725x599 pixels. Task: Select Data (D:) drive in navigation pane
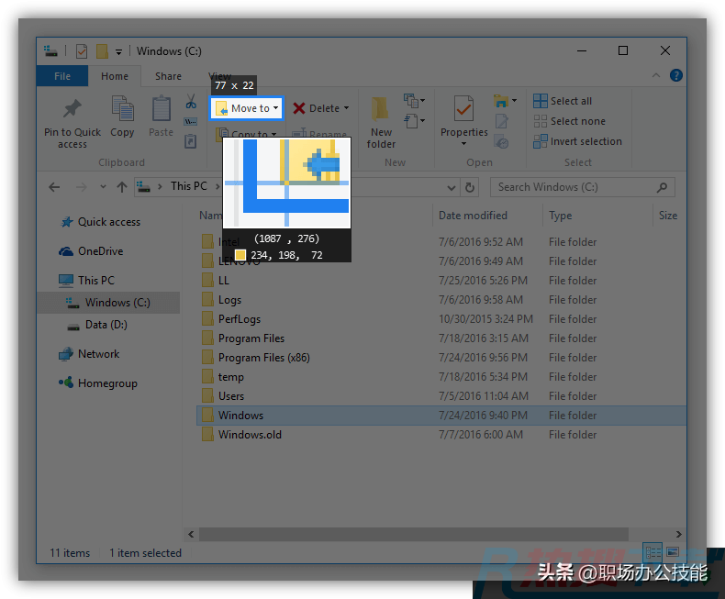click(97, 325)
